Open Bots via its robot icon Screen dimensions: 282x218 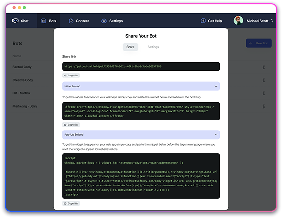coord(43,21)
